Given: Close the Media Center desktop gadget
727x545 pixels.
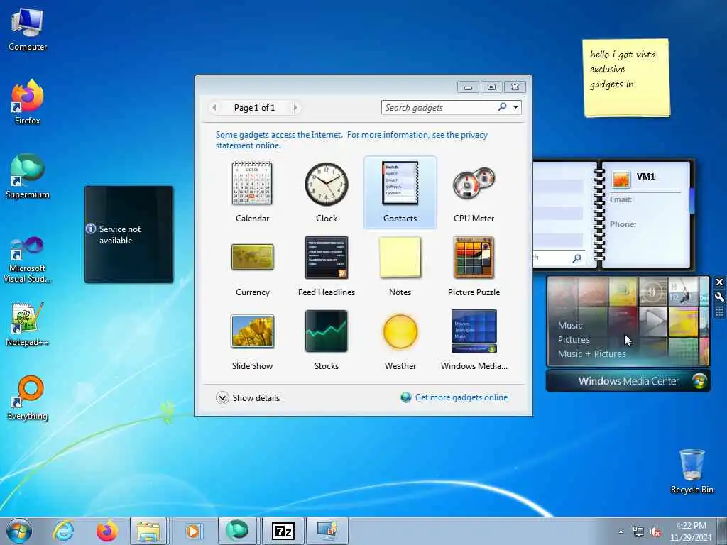Looking at the screenshot, I should pos(720,282).
